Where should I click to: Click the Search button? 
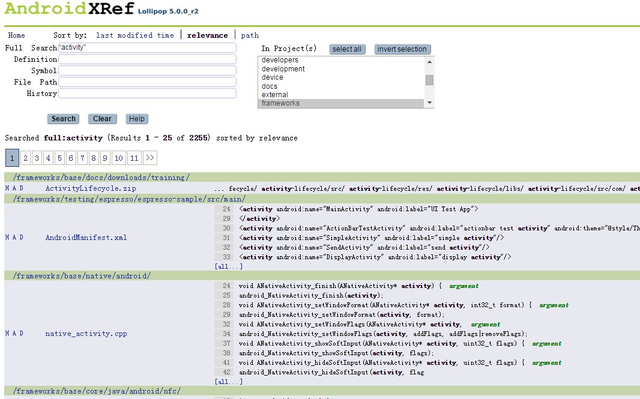[63, 119]
